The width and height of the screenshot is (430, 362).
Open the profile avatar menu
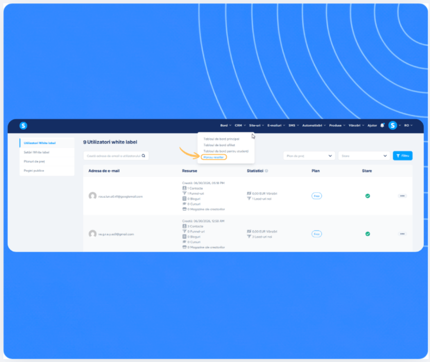click(x=393, y=125)
